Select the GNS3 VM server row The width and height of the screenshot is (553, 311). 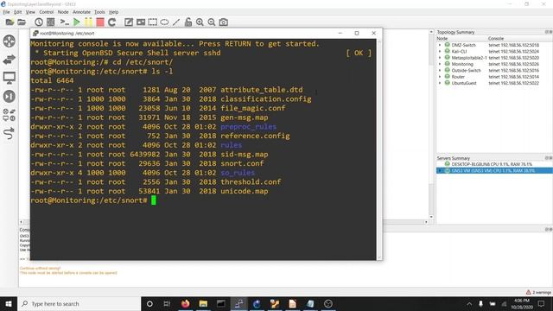tap(494, 171)
